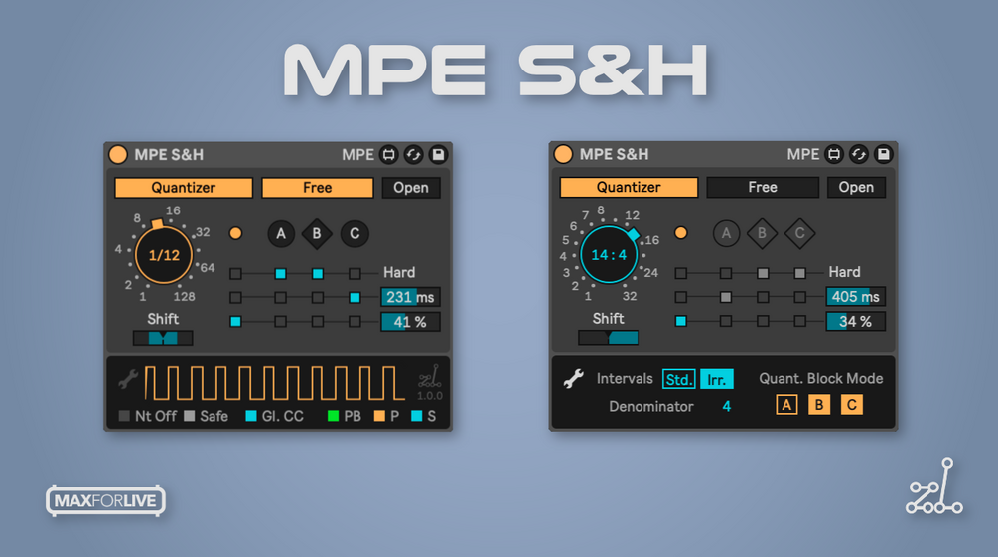Select diamond B button on right device
998x557 pixels.
point(762,233)
